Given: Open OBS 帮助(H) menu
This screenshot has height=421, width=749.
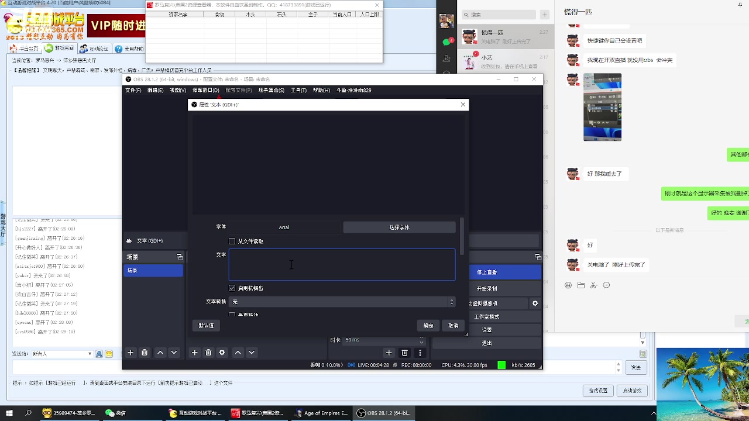Looking at the screenshot, I should coord(321,90).
